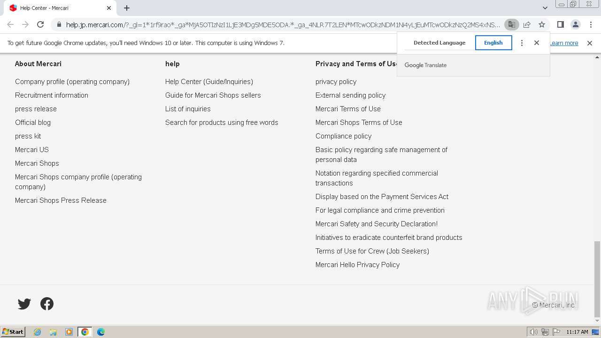Close the Google Translate popup

(537, 43)
